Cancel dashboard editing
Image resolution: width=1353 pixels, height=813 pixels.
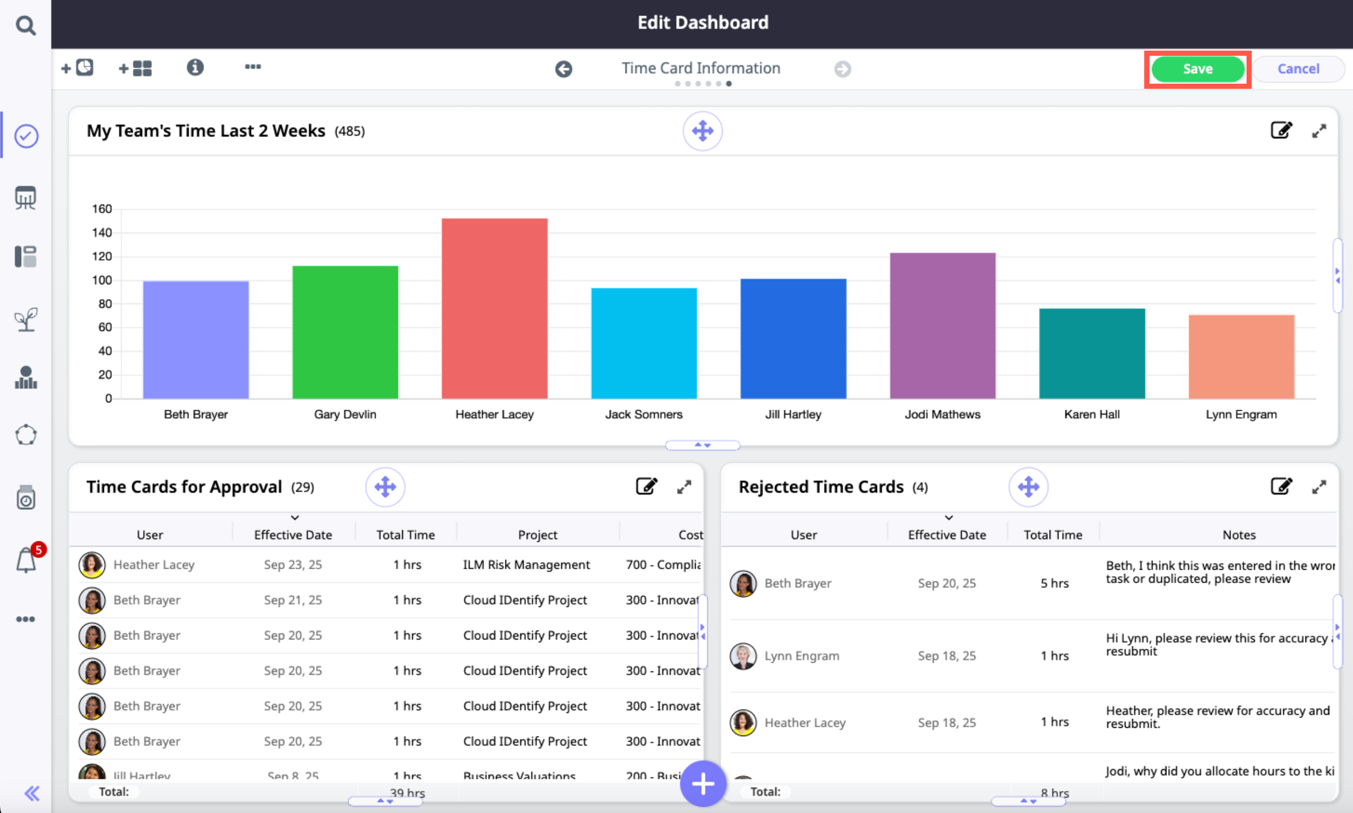pyautogui.click(x=1298, y=69)
